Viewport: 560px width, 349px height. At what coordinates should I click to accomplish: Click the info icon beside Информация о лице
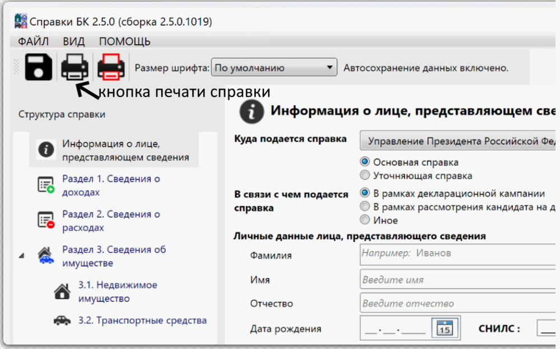[x=46, y=150]
